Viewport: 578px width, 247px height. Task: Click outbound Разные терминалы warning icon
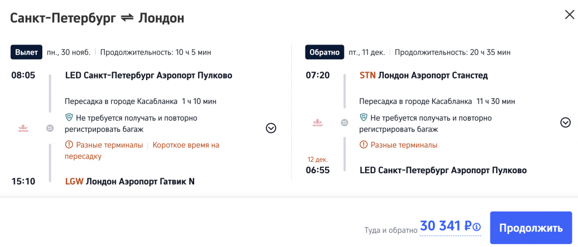[x=70, y=145]
